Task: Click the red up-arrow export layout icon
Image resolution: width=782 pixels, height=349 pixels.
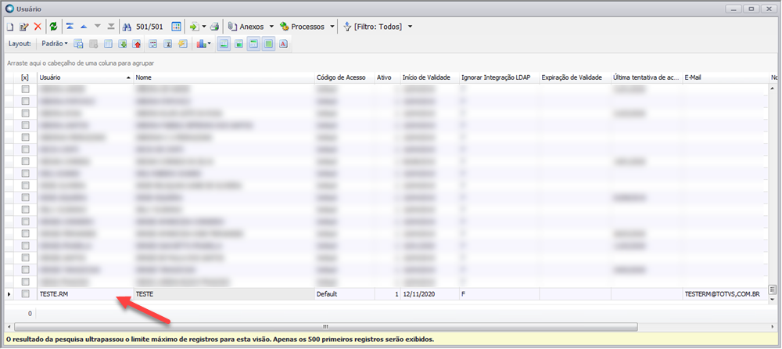Action: [137, 44]
